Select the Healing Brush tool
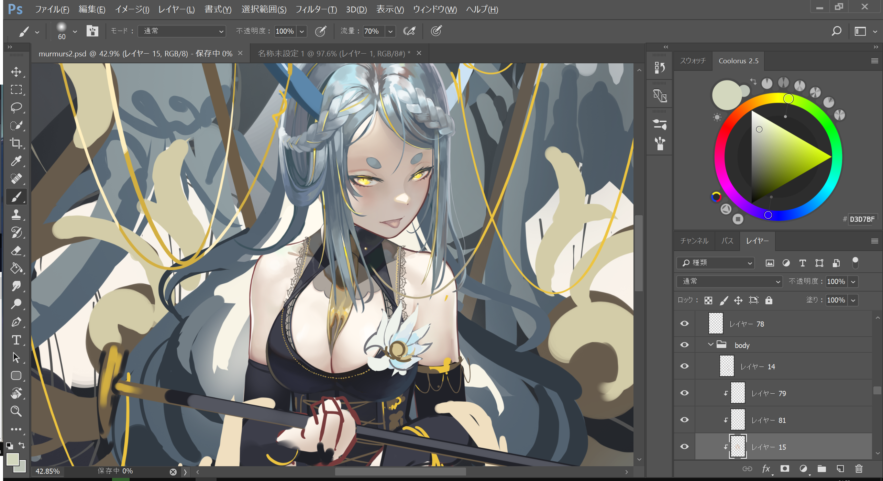 16,179
